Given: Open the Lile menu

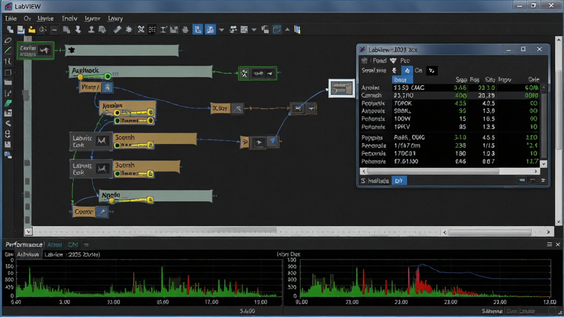Looking at the screenshot, I should point(11,18).
